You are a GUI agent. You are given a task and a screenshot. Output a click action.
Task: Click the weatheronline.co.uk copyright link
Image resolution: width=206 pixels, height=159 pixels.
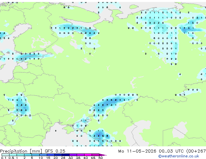pyautogui.click(x=179, y=156)
